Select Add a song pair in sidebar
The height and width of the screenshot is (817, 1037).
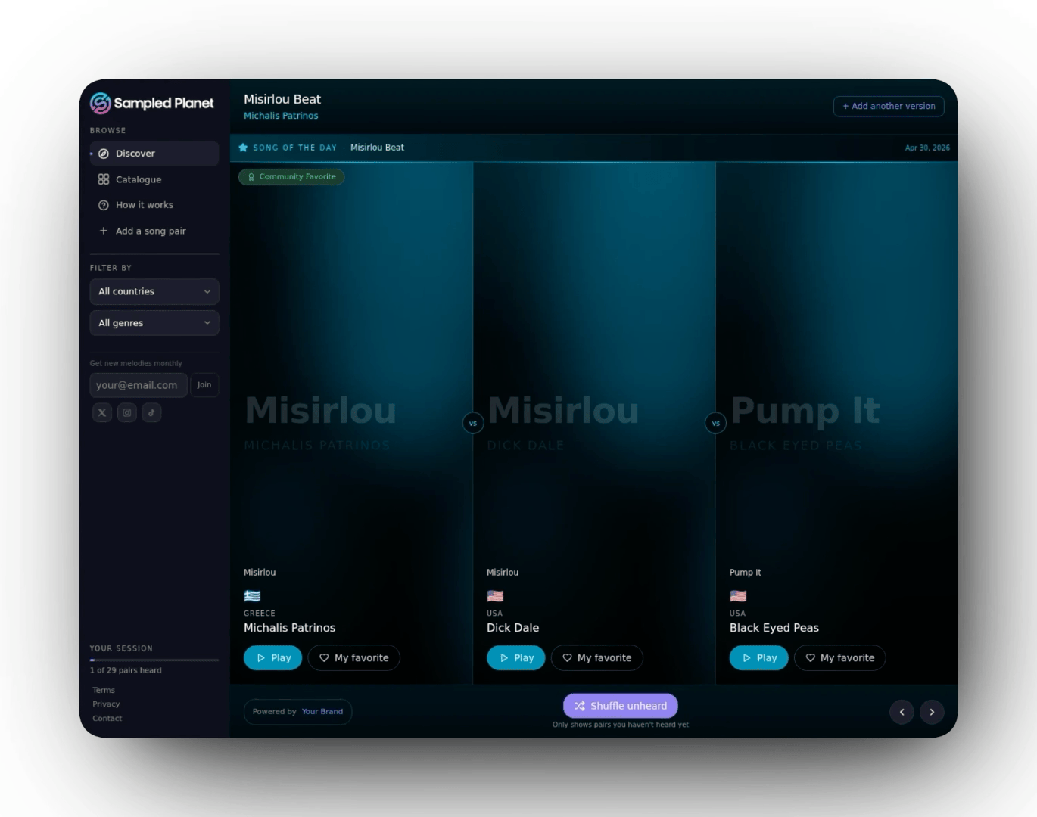150,231
